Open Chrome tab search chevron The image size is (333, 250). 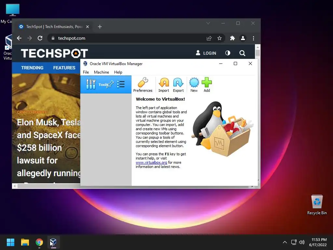click(x=208, y=23)
